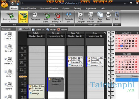Viewport: 139px width, 99px height.
Task: Open the Backup tab
Action: point(51,30)
